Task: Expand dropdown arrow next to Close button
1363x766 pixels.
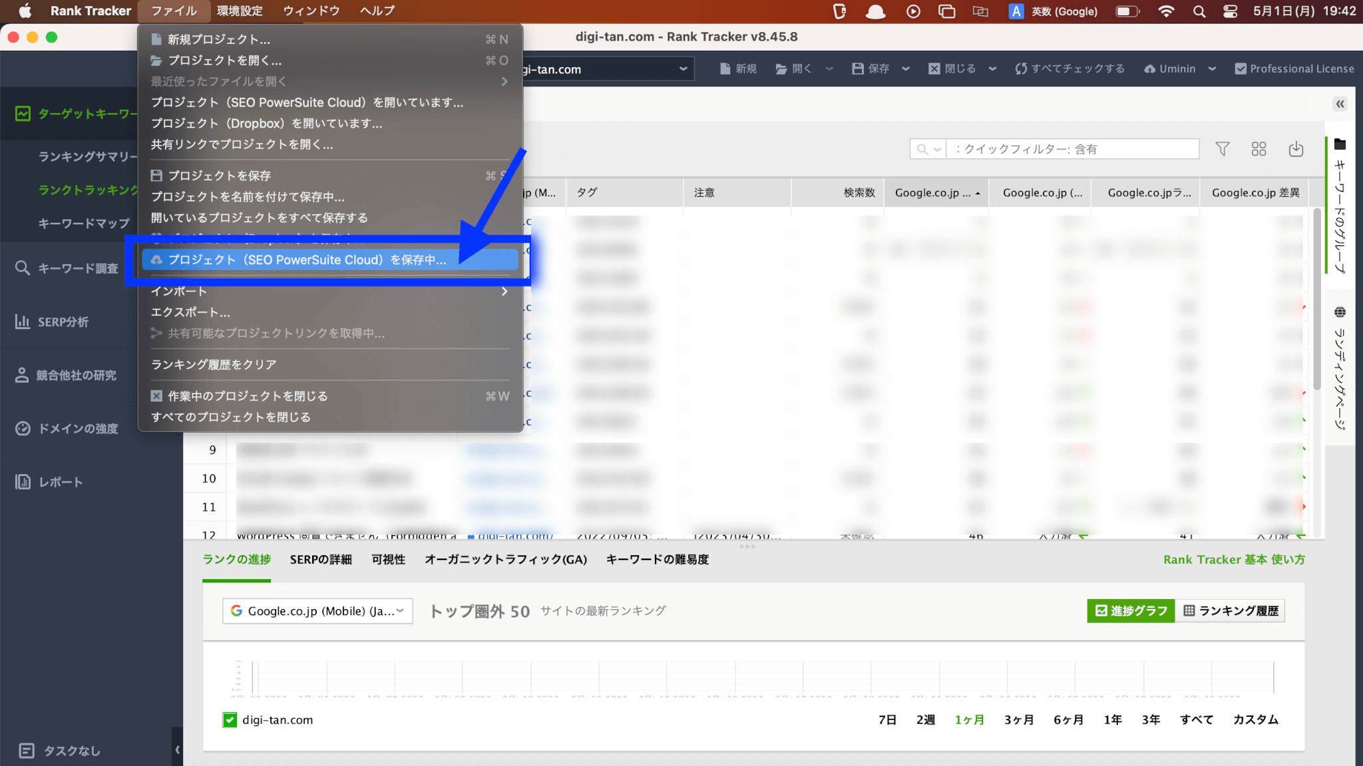Action: [x=992, y=68]
